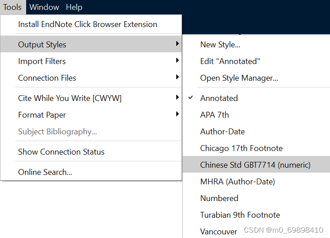Select the Numbered style
This screenshot has width=330, height=238.
point(256,198)
